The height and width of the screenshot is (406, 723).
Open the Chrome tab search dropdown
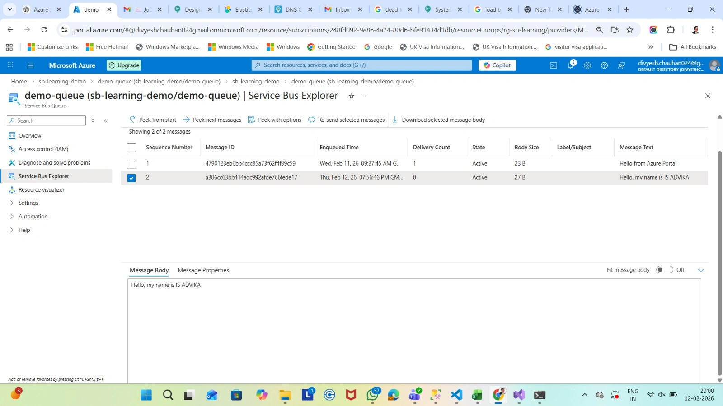click(x=9, y=9)
